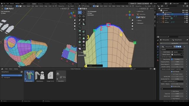The image size is (189, 106).
Task: Click the Blender logo icon
Action: pos(2,4)
